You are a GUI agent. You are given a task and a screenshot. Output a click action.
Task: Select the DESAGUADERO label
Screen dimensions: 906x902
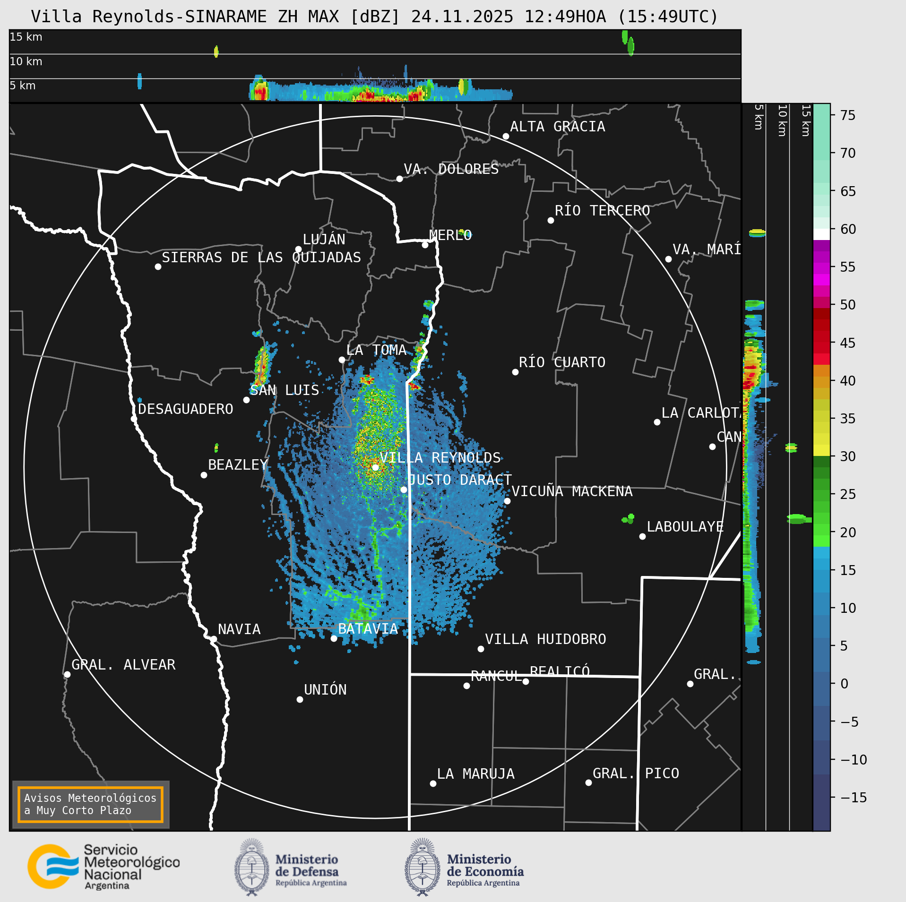(186, 409)
